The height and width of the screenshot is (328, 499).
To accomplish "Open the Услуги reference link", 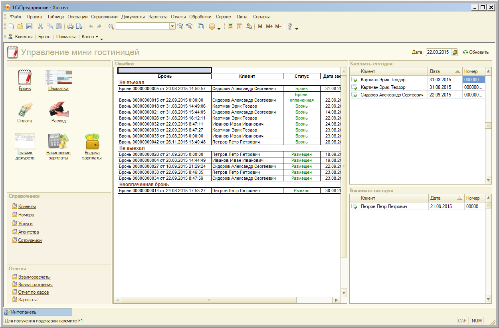I will pyautogui.click(x=26, y=224).
